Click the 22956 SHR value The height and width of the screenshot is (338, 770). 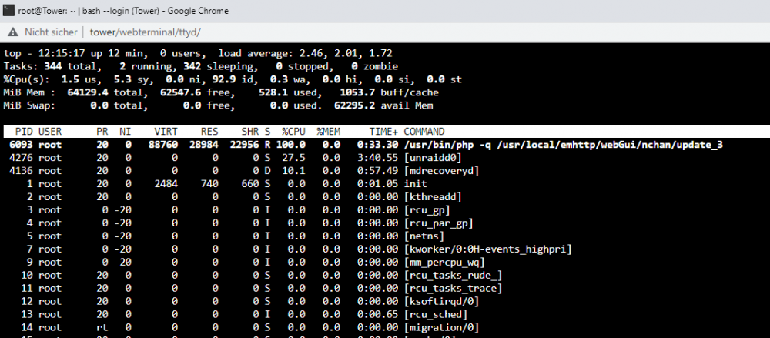click(245, 145)
